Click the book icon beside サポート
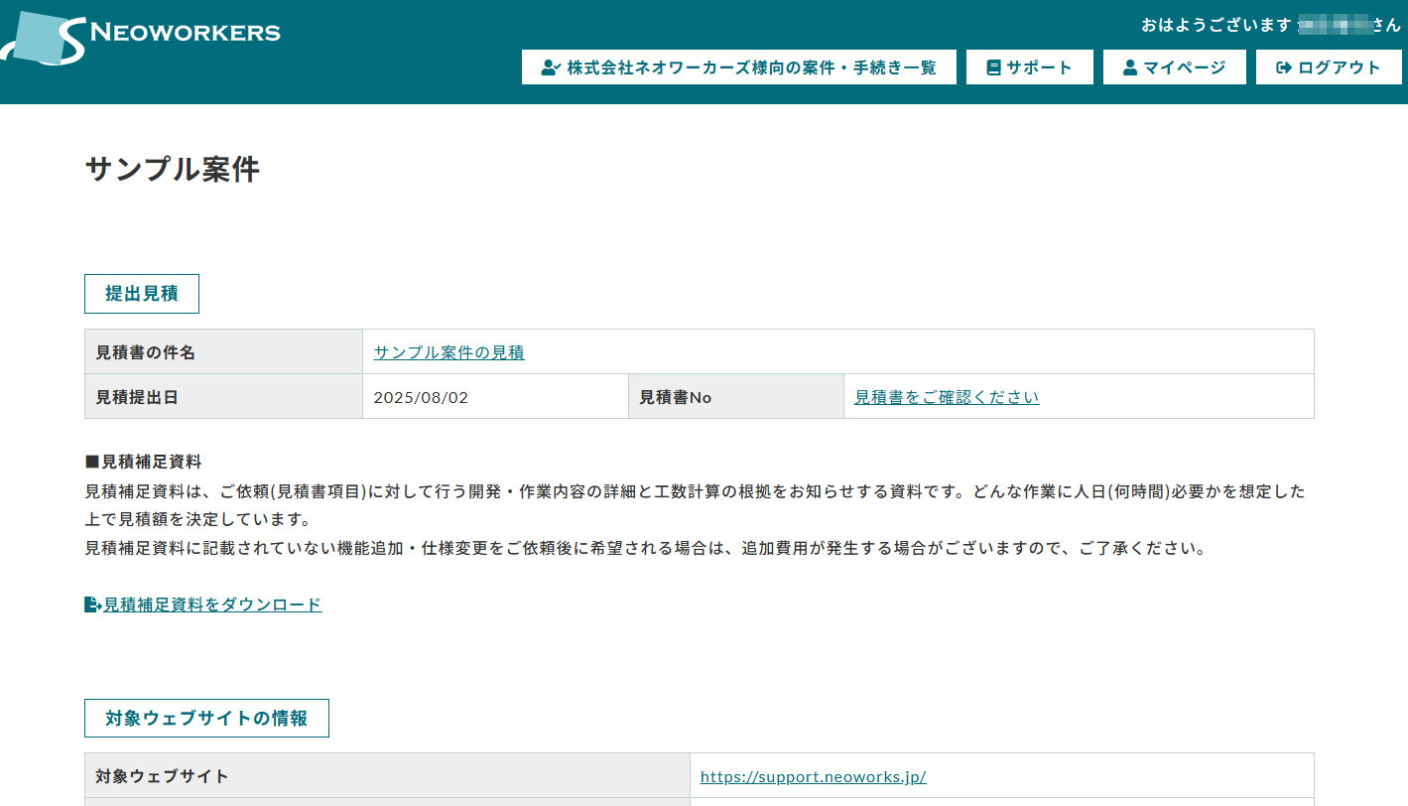Viewport: 1408px width, 806px height. point(993,68)
